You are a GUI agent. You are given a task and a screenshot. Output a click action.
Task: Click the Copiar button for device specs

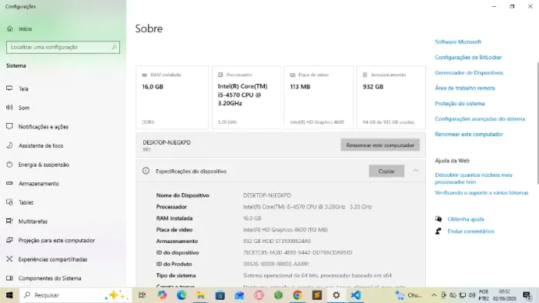click(387, 171)
